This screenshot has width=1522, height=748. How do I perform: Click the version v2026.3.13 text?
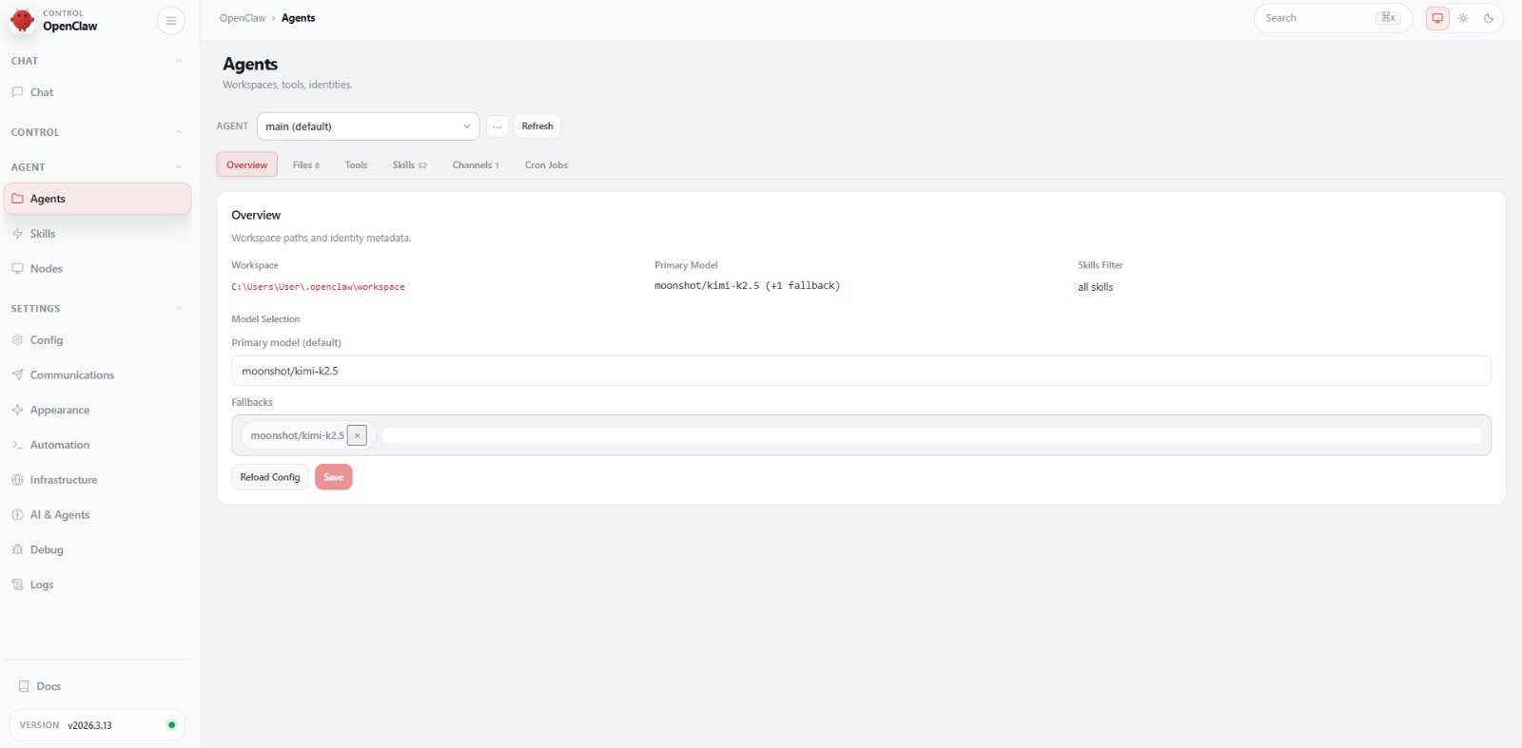tap(89, 725)
